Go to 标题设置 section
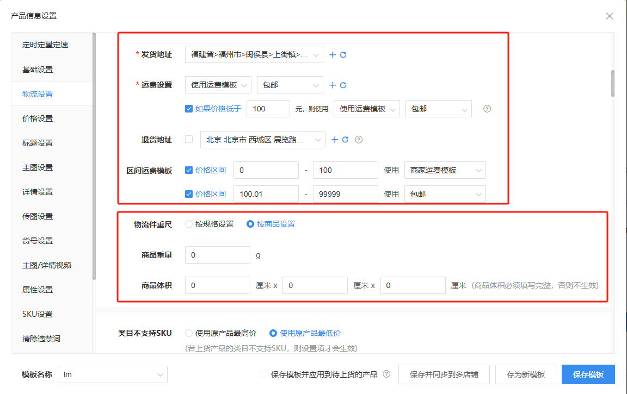This screenshot has height=394, width=627. [38, 143]
